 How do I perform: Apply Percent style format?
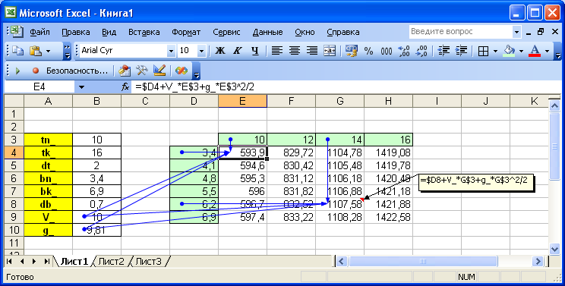coord(368,51)
